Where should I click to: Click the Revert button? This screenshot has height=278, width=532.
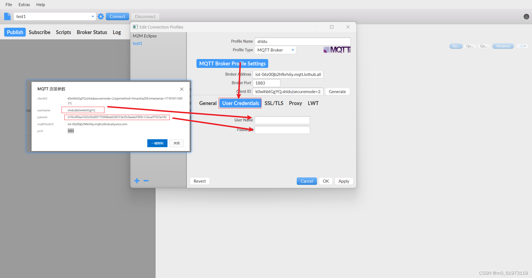pyautogui.click(x=200, y=181)
